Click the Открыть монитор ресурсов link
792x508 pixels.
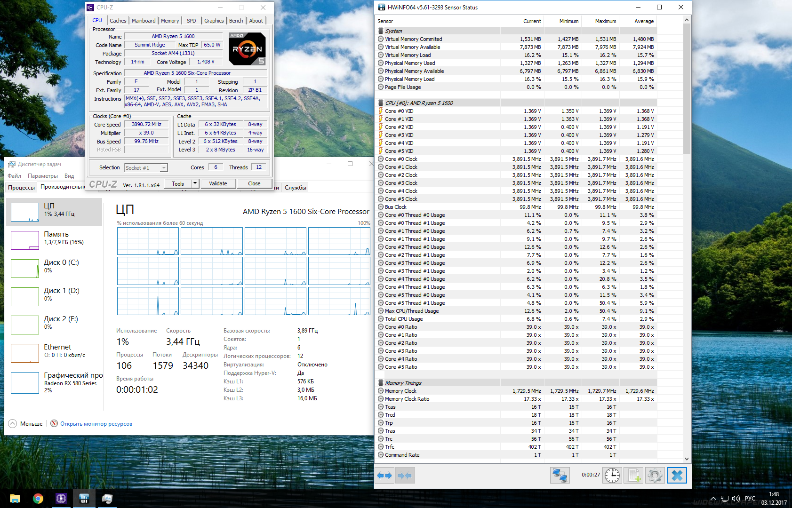click(x=96, y=424)
